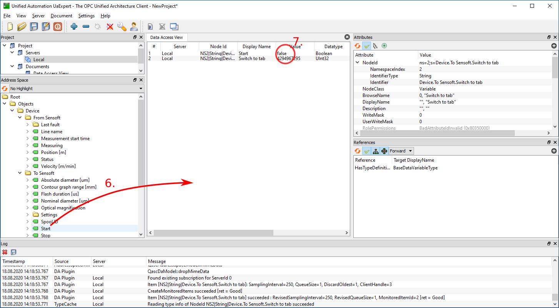Click the Switch to tab value 4294967295
Image resolution: width=559 pixels, height=308 pixels.
[x=289, y=59]
